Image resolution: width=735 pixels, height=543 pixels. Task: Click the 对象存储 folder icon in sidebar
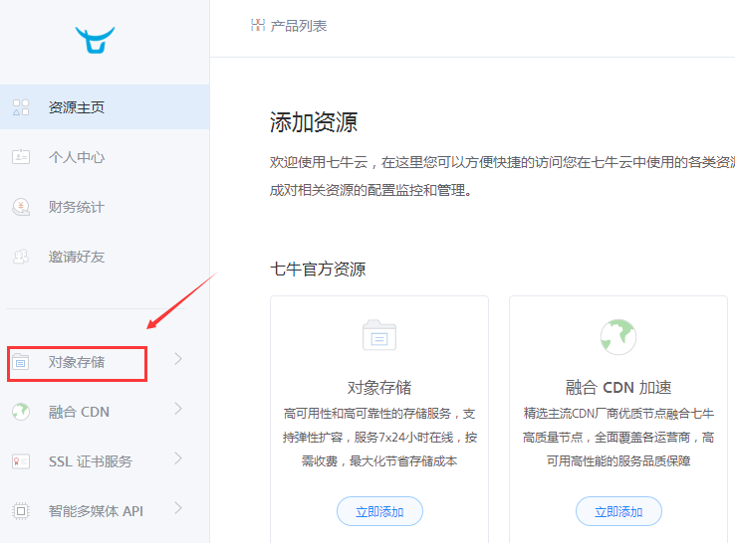point(21,362)
